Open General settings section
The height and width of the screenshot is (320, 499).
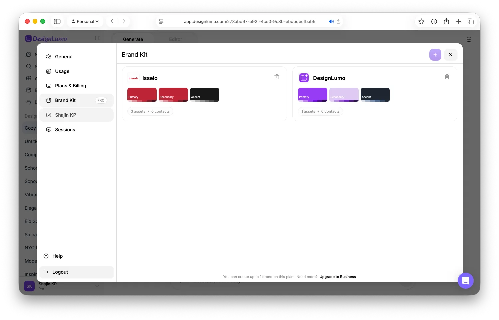point(76,57)
